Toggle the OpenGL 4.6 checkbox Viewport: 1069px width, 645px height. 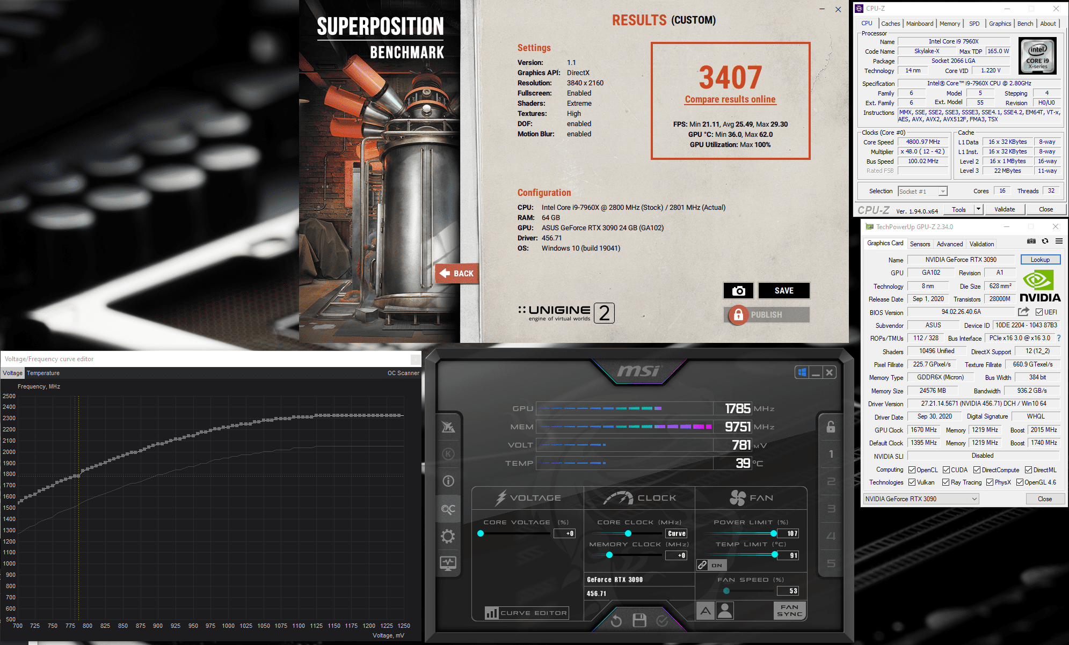click(x=1020, y=482)
